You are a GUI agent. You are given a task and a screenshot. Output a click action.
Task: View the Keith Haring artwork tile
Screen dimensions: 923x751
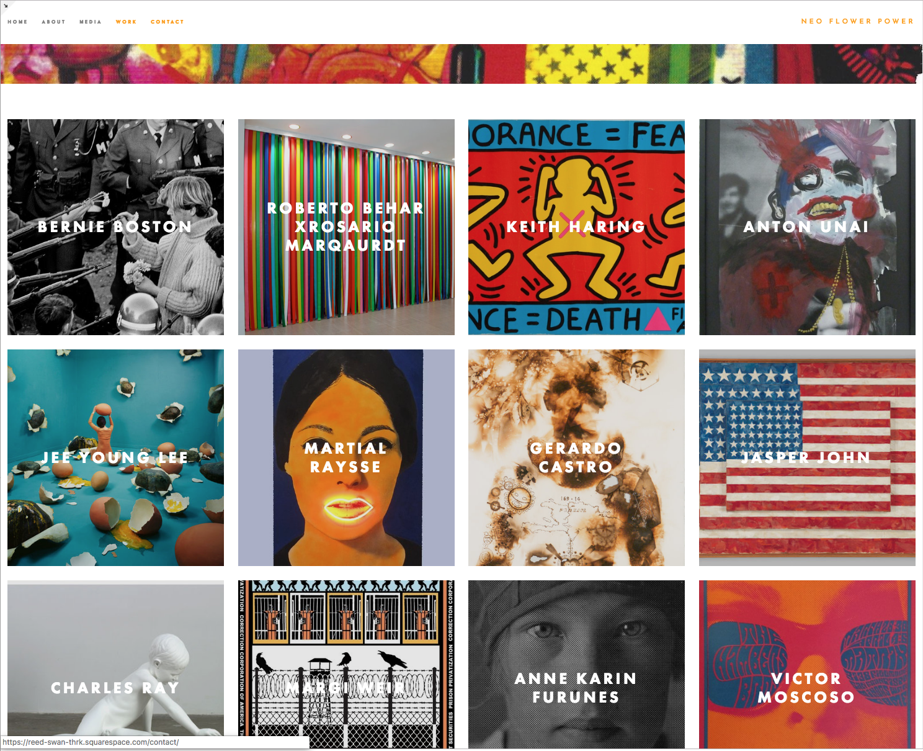click(576, 227)
